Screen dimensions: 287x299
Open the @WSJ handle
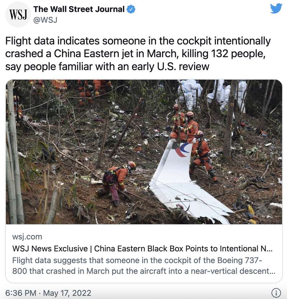[45, 20]
